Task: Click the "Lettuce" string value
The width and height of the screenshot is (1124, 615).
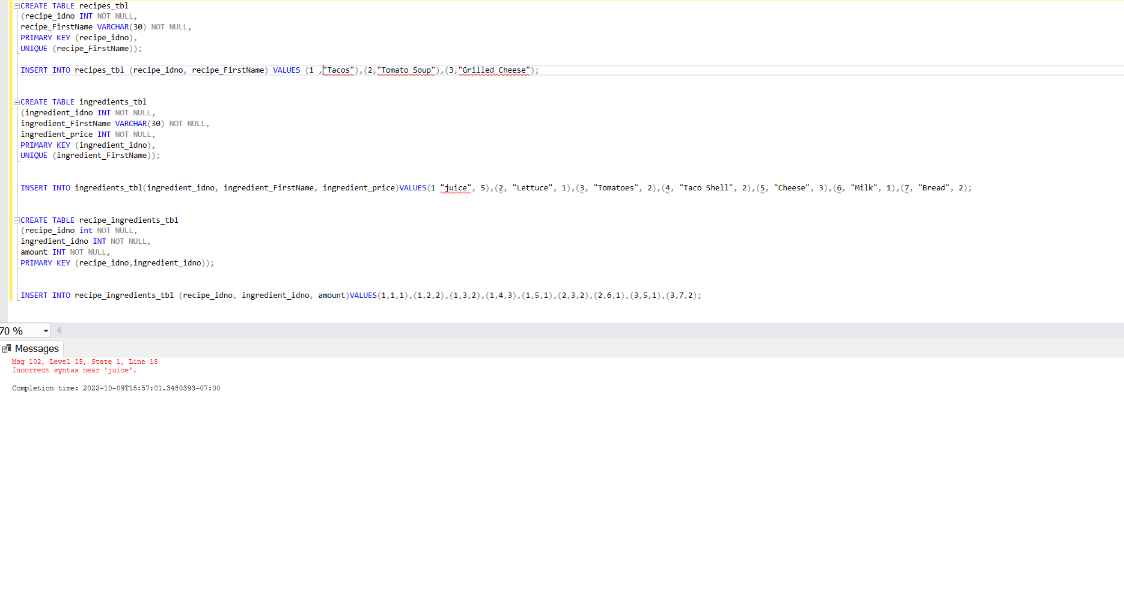Action: pyautogui.click(x=533, y=188)
